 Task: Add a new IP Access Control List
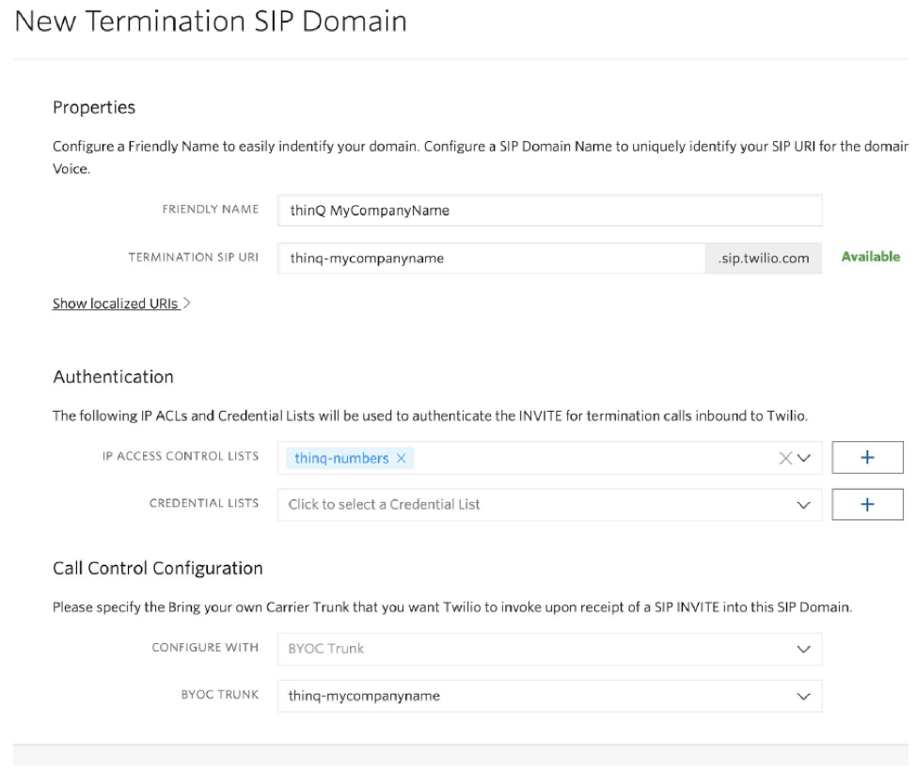point(867,457)
